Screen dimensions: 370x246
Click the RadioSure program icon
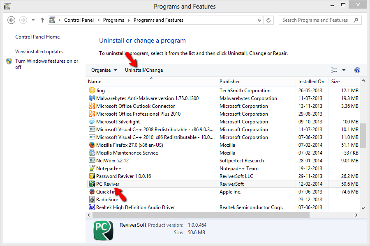(92, 200)
